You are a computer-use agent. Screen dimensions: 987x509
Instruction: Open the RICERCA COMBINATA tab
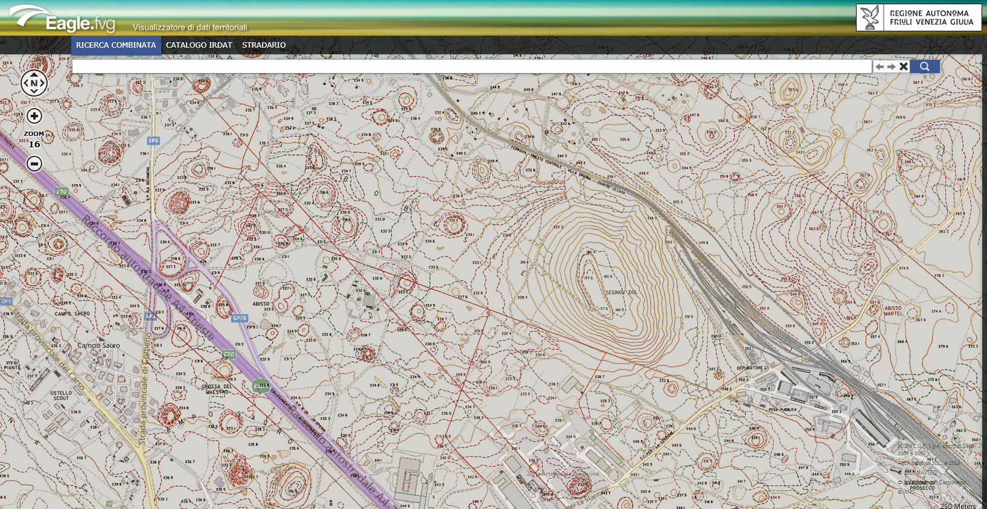[116, 45]
